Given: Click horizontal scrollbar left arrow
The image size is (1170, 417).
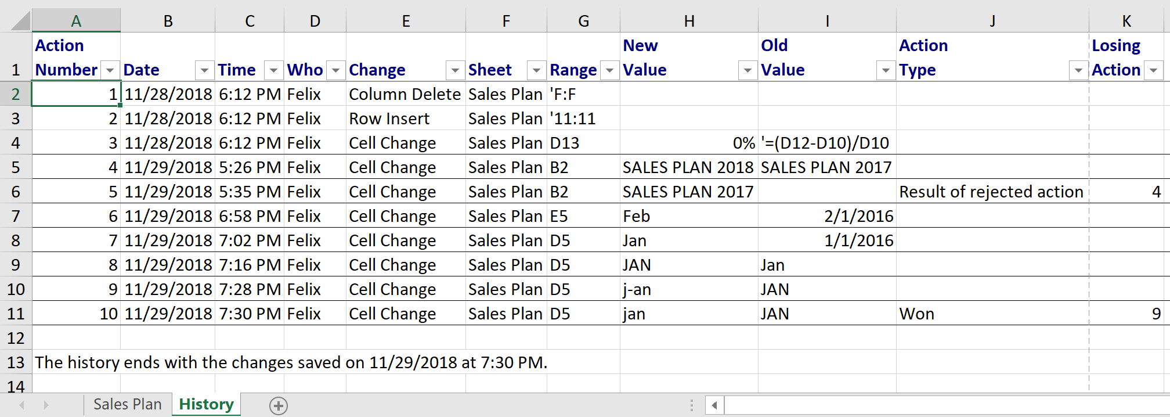Looking at the screenshot, I should 714,405.
